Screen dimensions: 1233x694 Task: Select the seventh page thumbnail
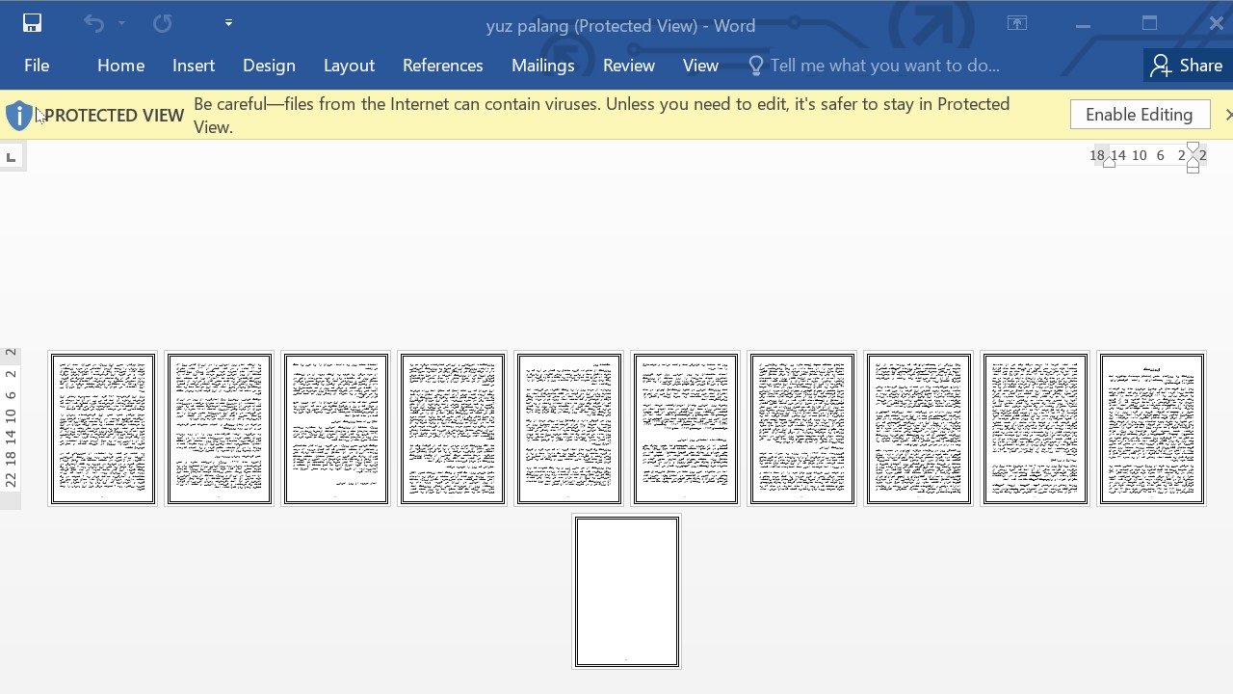(802, 429)
